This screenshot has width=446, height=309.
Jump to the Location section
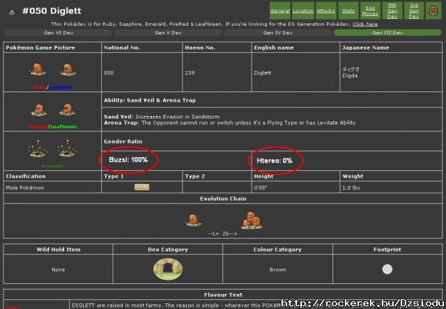[303, 10]
